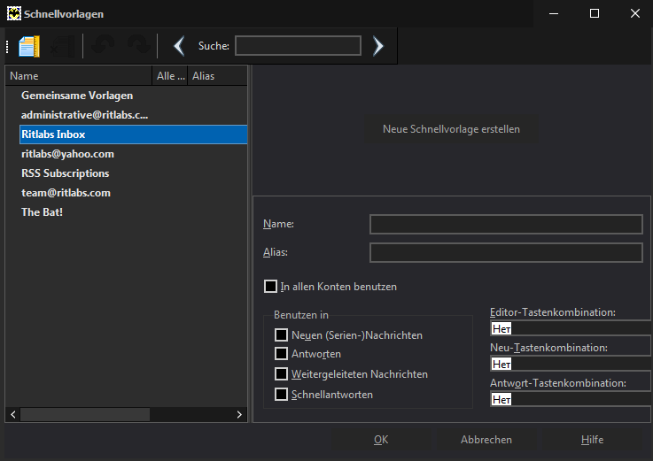Click right arrow of horizontal scrollbar
The height and width of the screenshot is (461, 653).
(239, 414)
